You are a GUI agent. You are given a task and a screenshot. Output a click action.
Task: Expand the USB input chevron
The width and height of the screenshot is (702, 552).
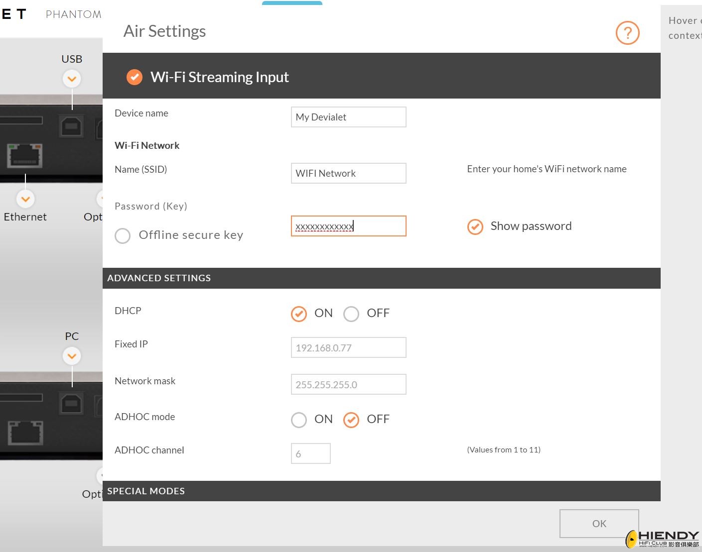tap(72, 79)
